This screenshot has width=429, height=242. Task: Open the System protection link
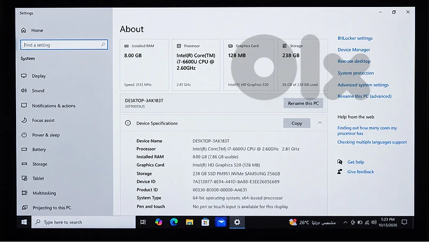pos(356,73)
